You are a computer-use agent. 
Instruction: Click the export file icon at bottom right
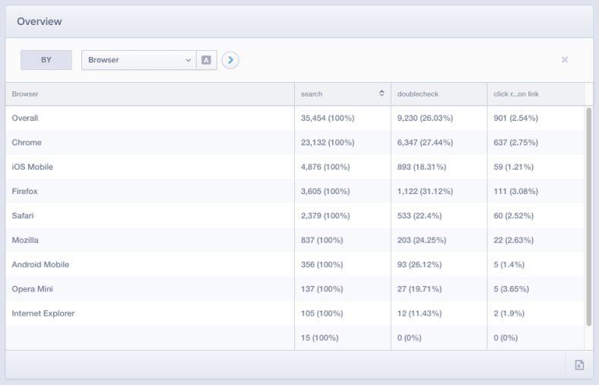[x=578, y=365]
